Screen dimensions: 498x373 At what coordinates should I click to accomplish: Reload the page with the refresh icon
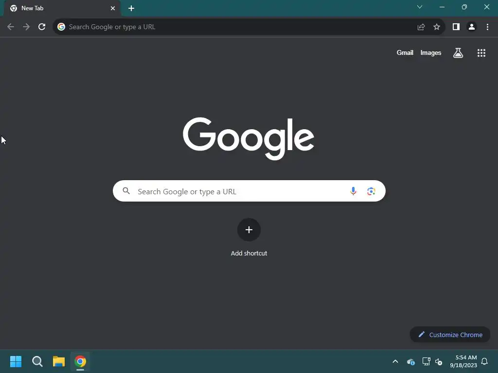pyautogui.click(x=42, y=27)
